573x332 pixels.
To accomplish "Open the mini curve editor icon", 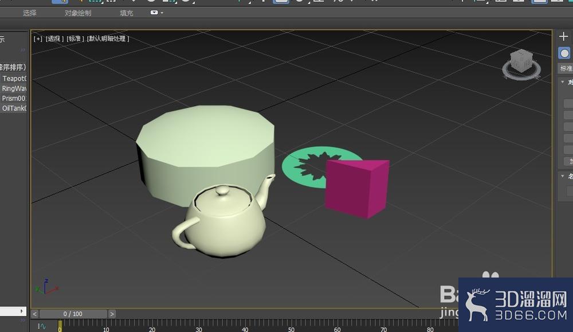I will 42,326.
